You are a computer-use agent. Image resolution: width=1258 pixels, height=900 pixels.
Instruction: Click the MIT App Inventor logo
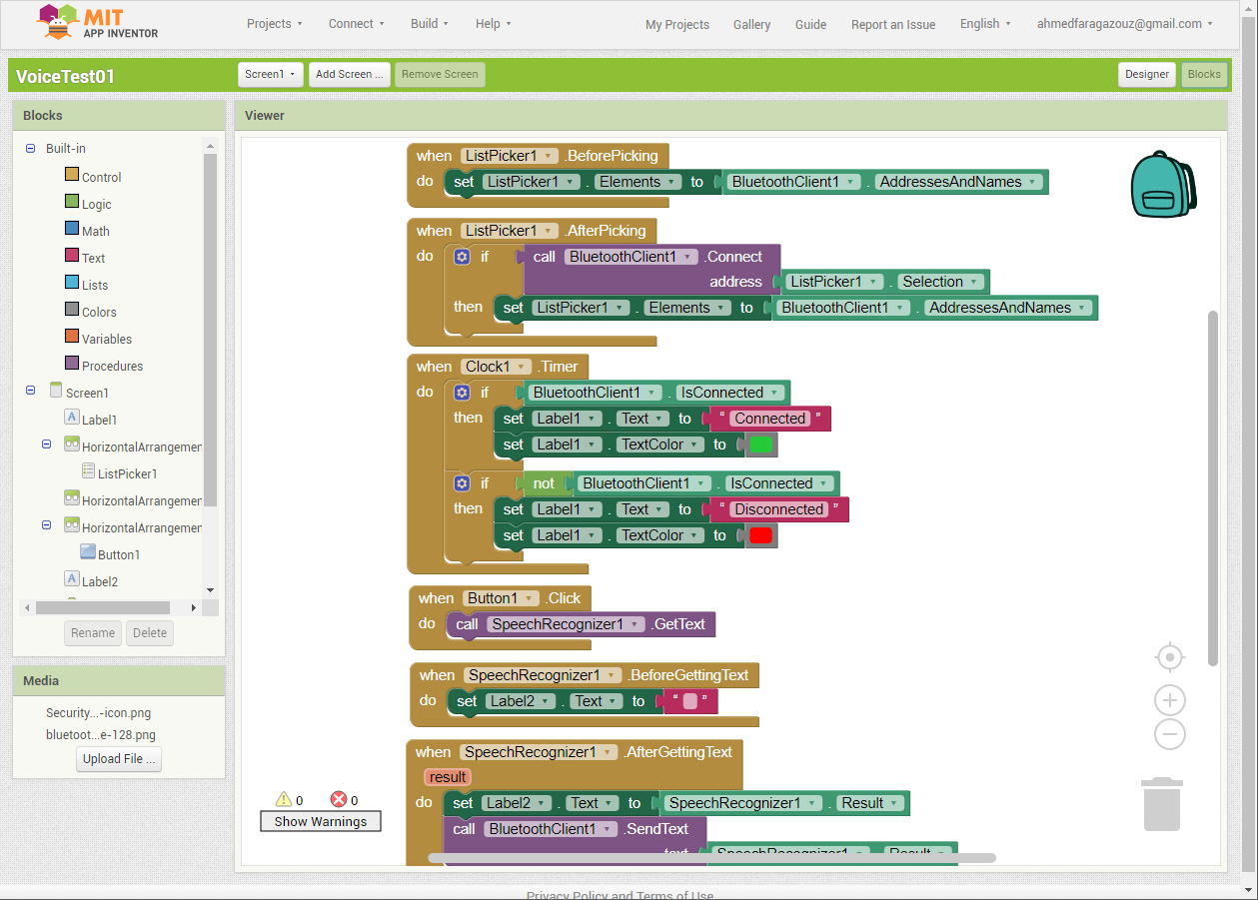pyautogui.click(x=97, y=23)
